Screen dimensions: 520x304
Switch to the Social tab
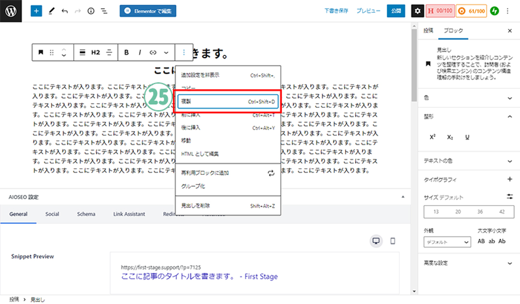click(52, 214)
